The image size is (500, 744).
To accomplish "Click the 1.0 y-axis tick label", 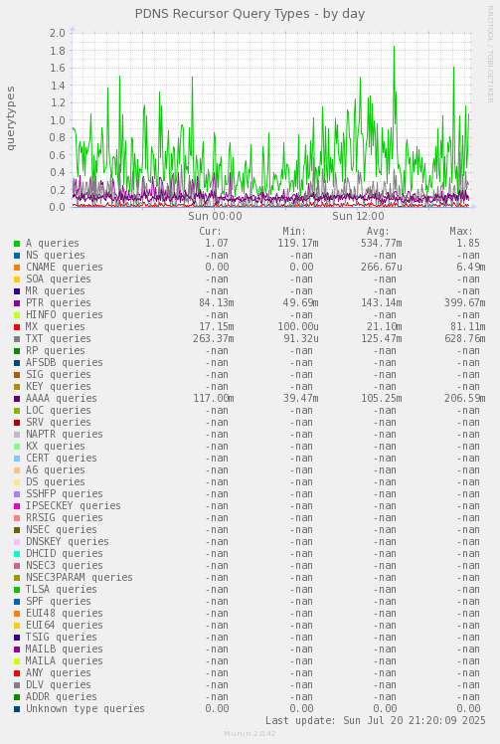I will pos(57,120).
